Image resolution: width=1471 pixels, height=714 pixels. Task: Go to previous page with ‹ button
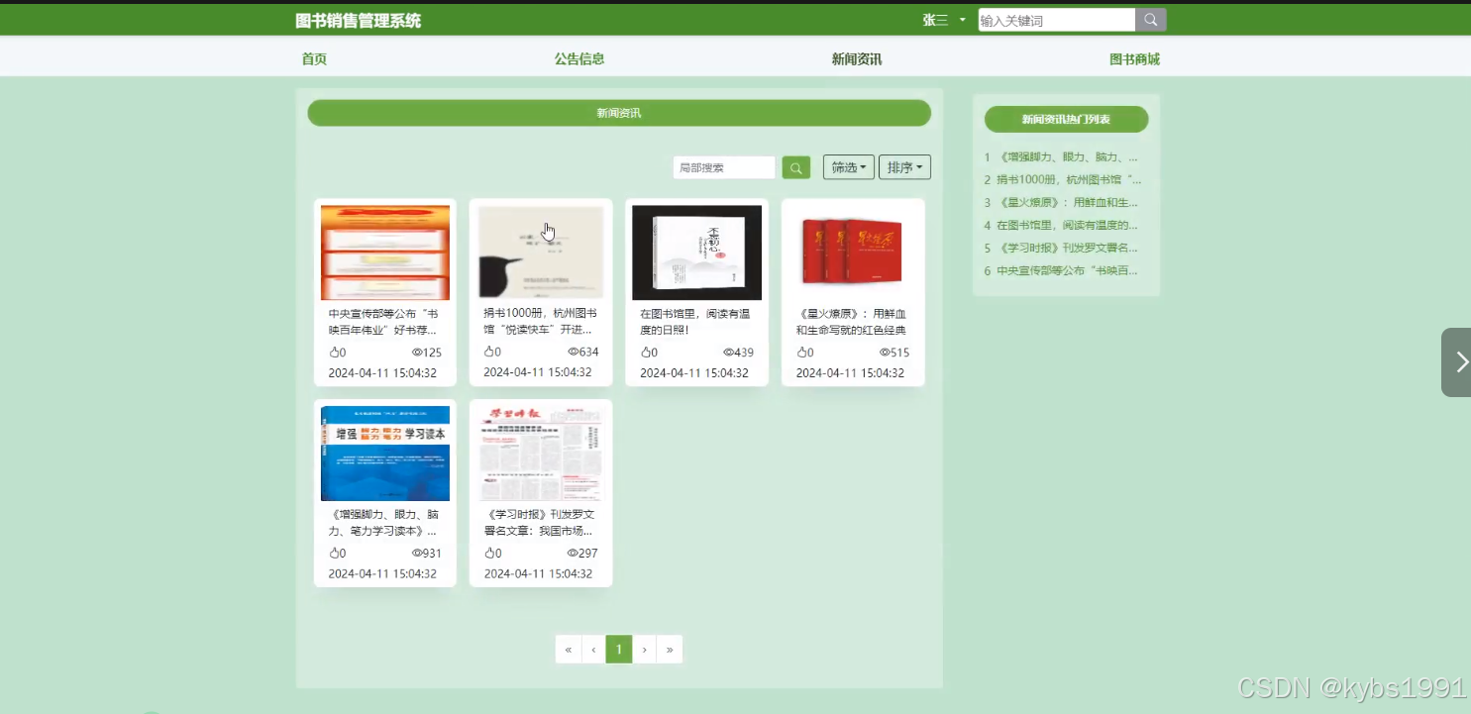point(593,650)
